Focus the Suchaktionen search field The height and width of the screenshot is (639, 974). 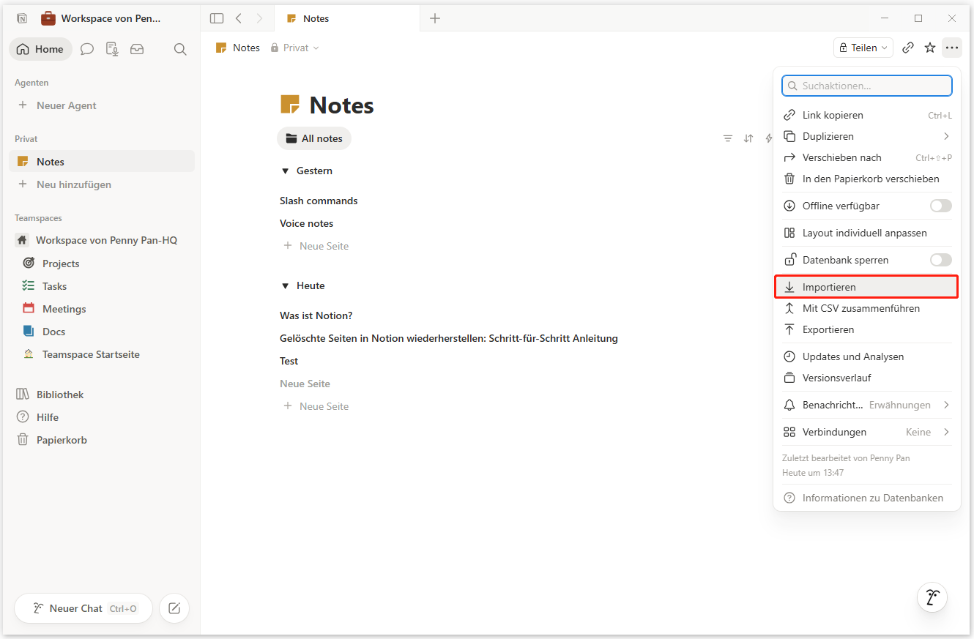[867, 86]
